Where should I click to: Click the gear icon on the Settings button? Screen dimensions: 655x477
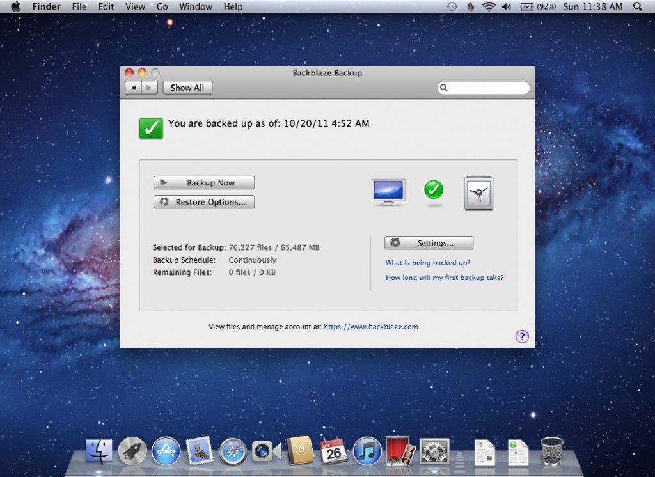click(x=397, y=243)
